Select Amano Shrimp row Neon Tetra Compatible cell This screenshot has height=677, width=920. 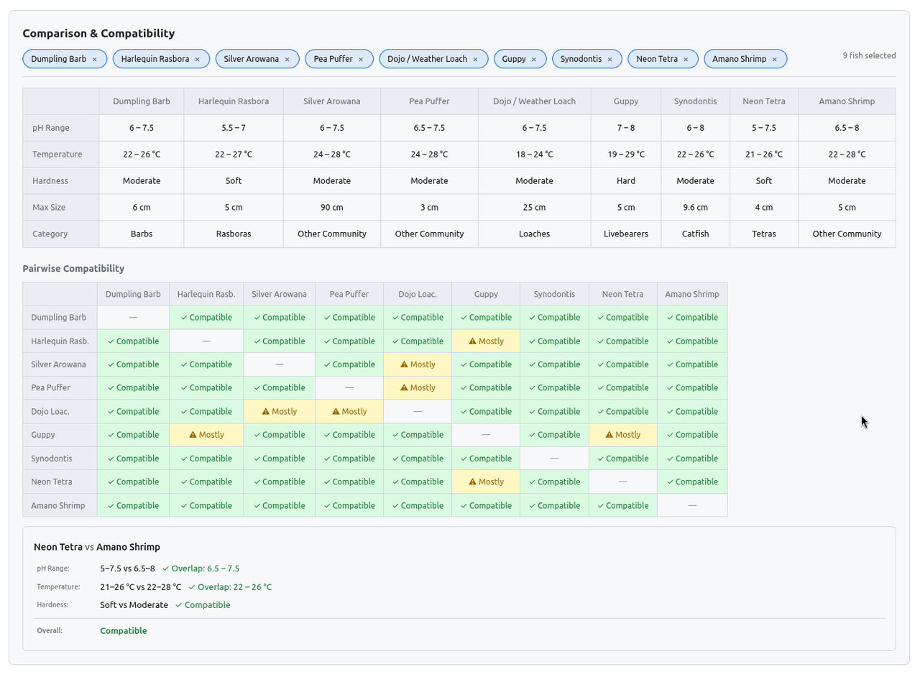[623, 505]
